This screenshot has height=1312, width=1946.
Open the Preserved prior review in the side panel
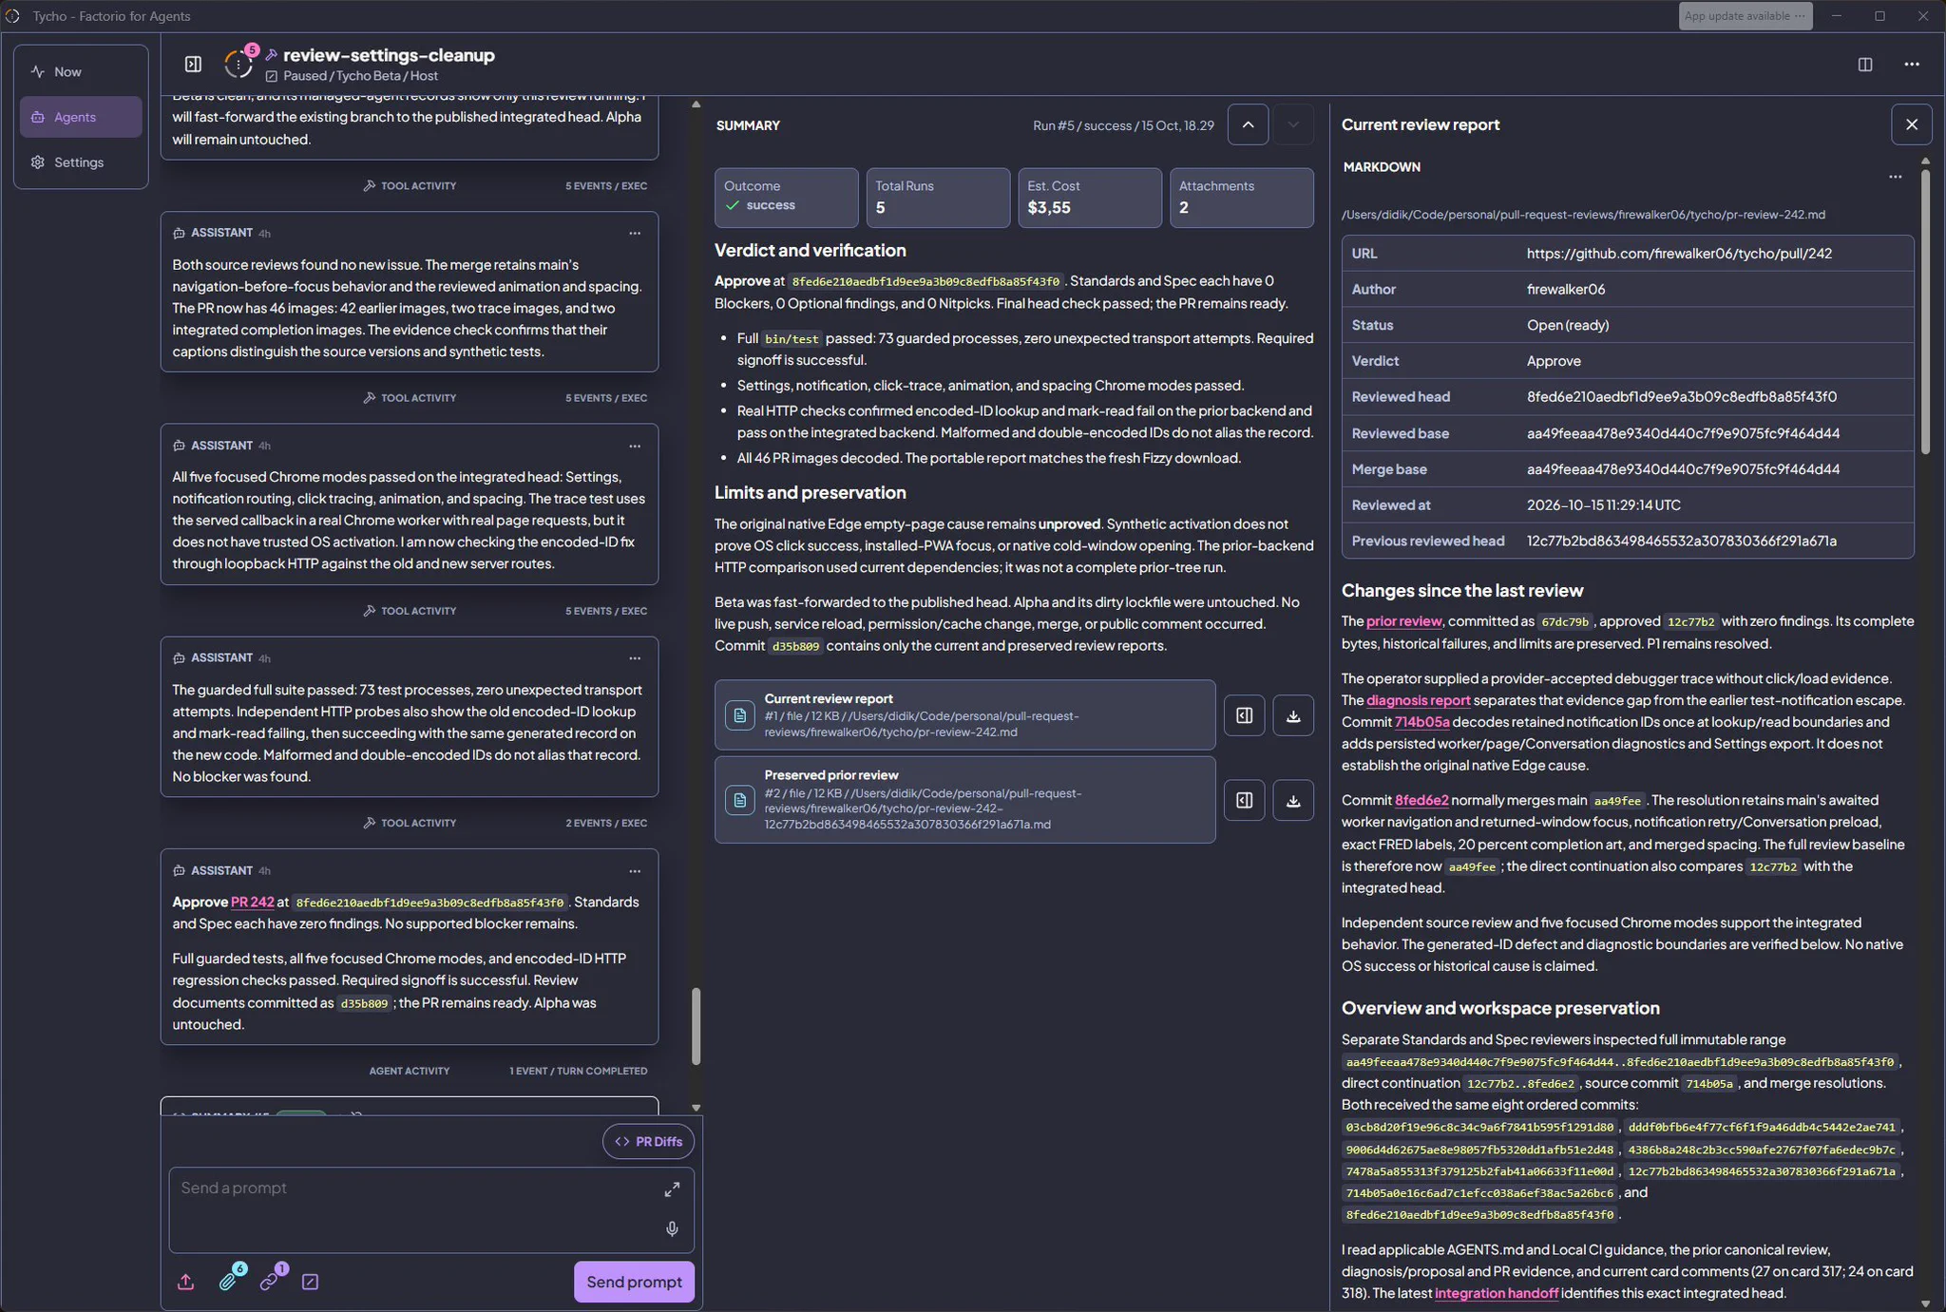click(x=1244, y=800)
